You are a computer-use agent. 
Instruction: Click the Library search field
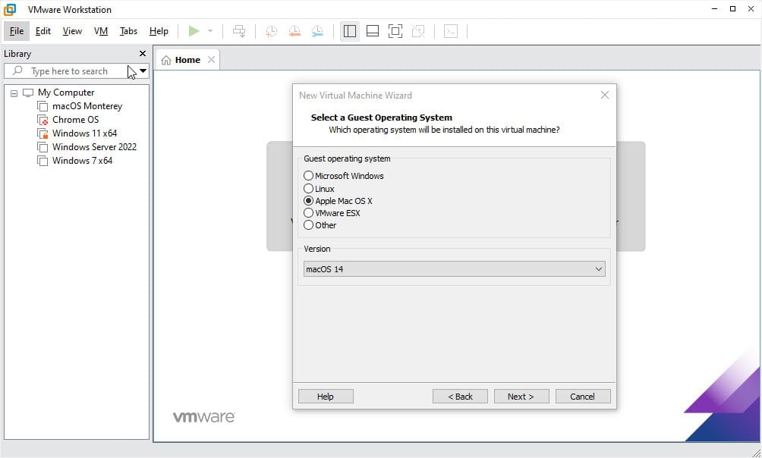tap(77, 71)
